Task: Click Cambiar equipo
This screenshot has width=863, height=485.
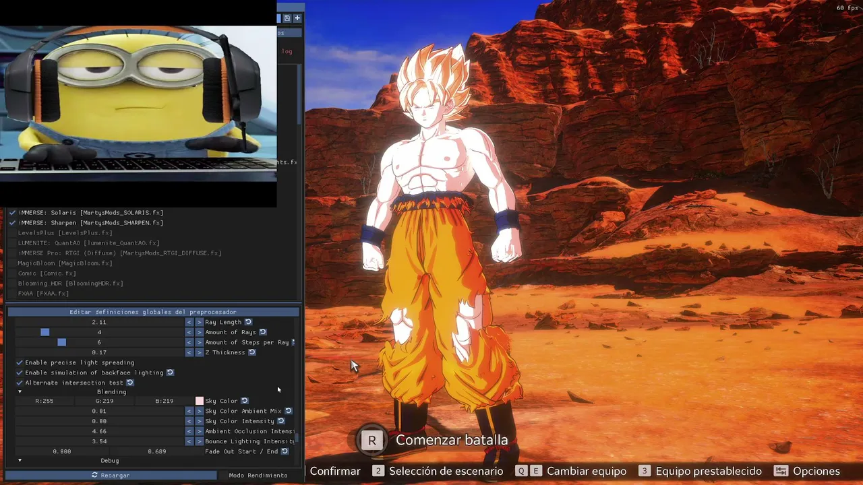Action: click(x=587, y=471)
